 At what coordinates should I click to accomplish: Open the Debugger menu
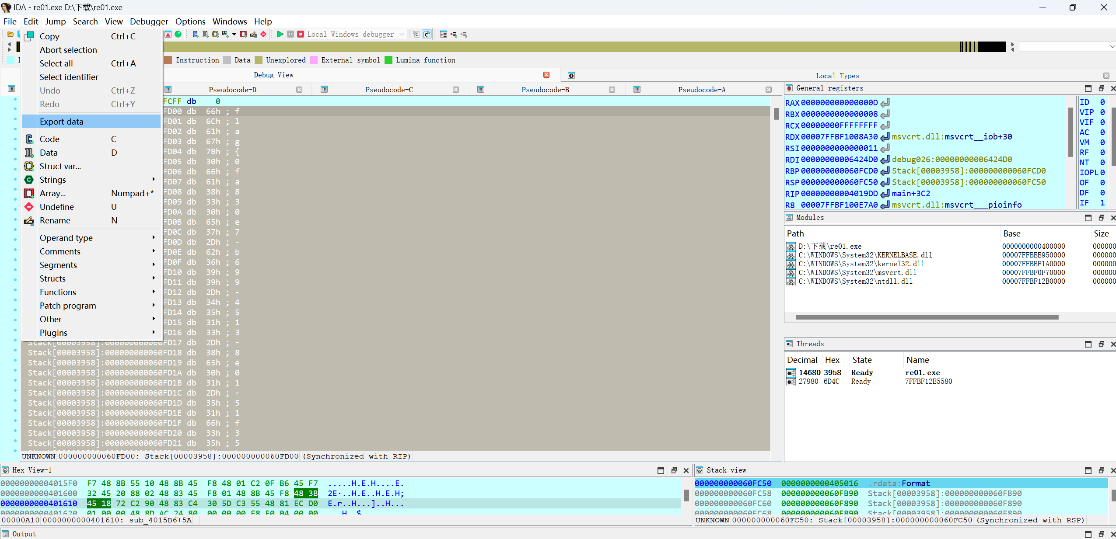tap(149, 21)
